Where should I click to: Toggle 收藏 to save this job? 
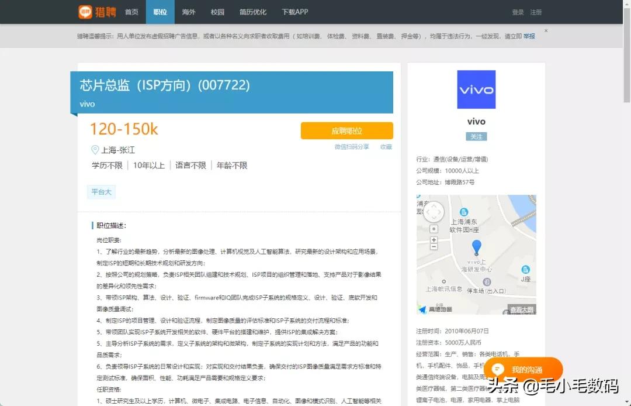386,147
